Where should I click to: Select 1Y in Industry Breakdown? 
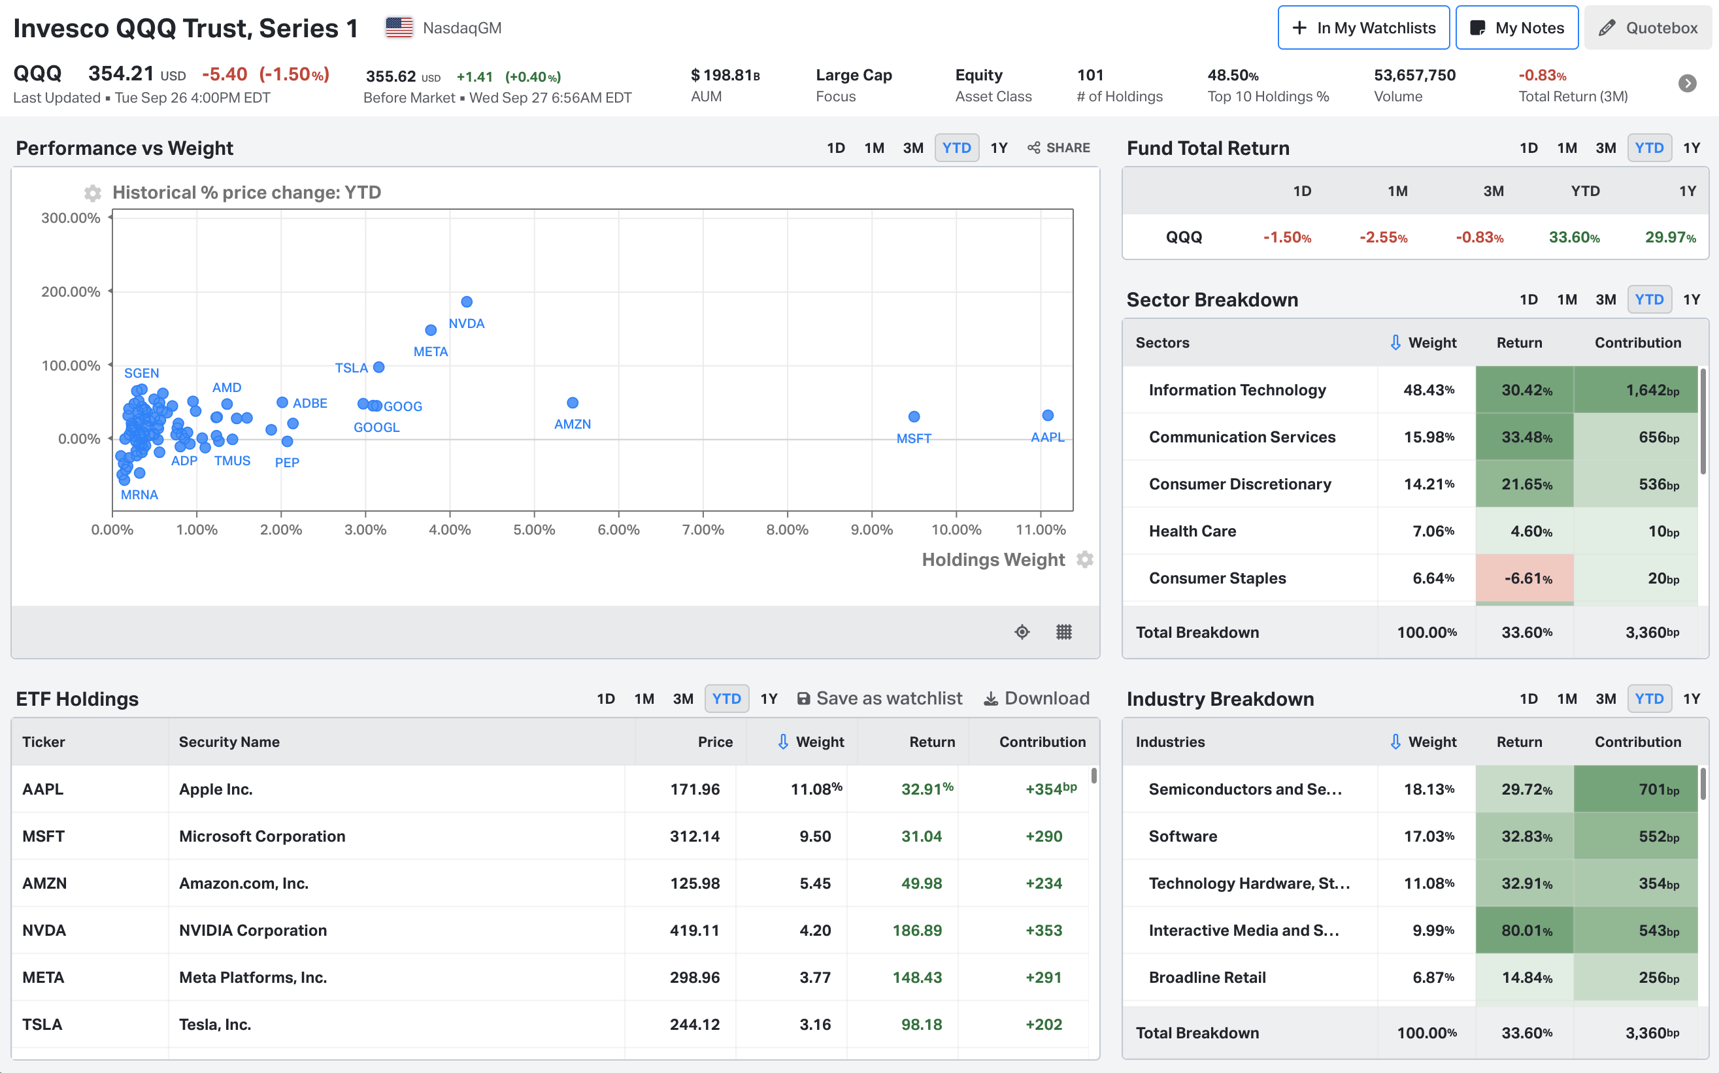(1692, 699)
